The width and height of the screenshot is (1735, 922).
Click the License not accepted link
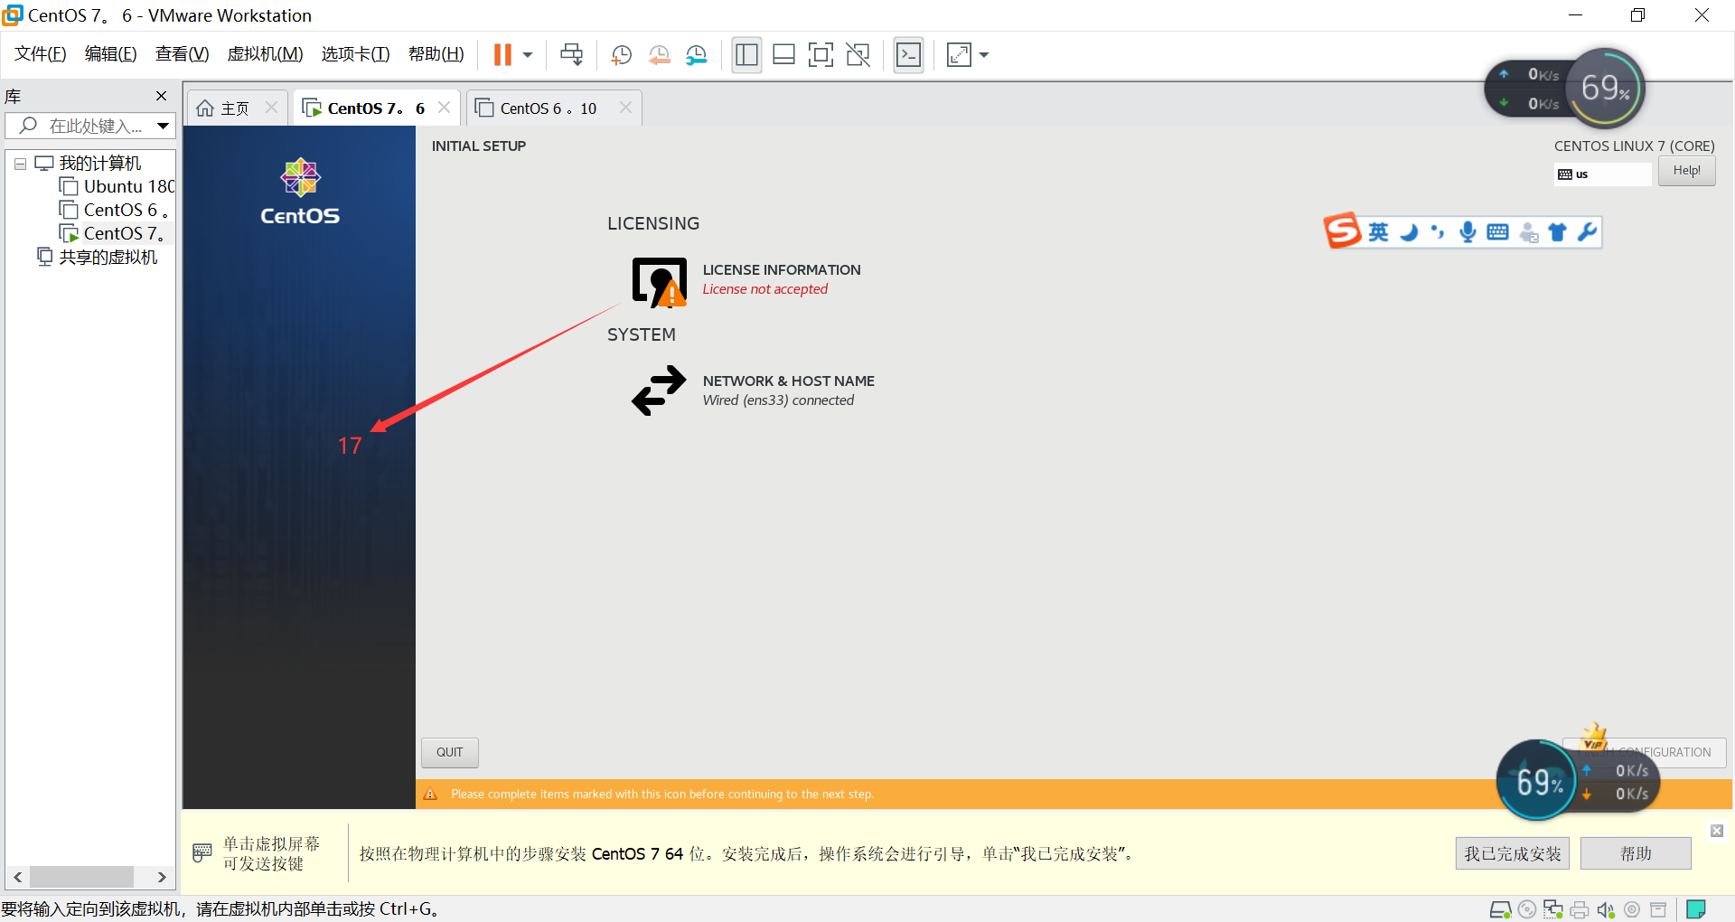[764, 289]
